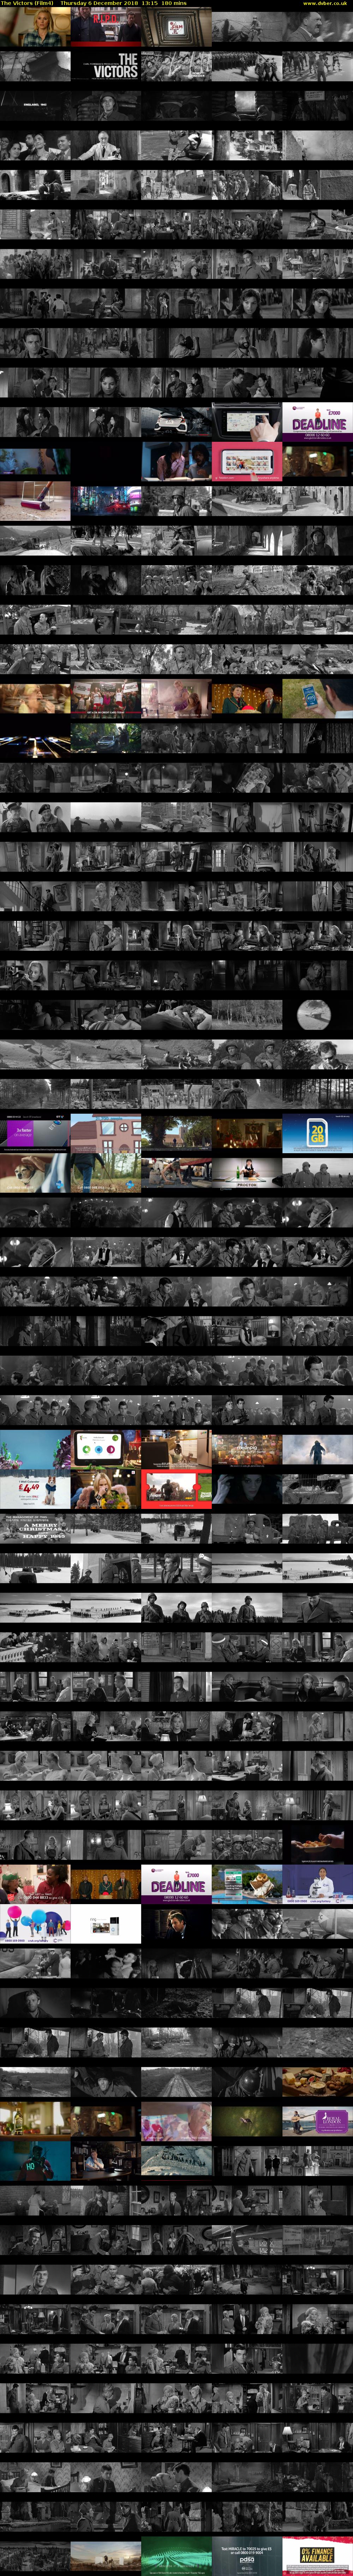The height and width of the screenshot is (2576, 353).
Task: Select the blue '20GB' SIM advert thumbnail
Action: pos(317,1133)
